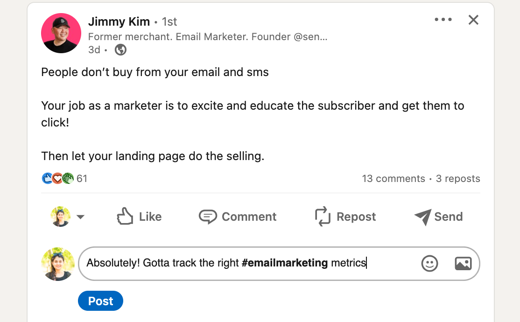Screen dimensions: 520x322
Task: View the 3 reposts
Action: [x=457, y=178]
